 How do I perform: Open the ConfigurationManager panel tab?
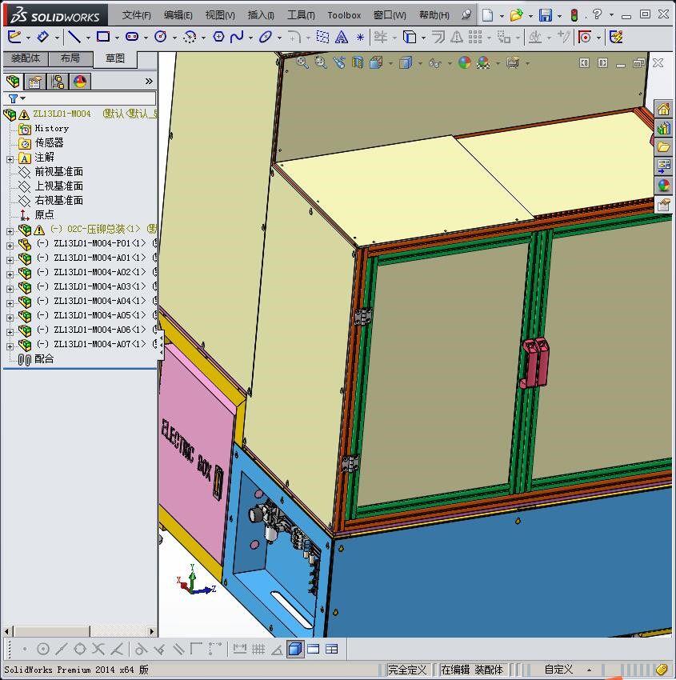[58, 81]
